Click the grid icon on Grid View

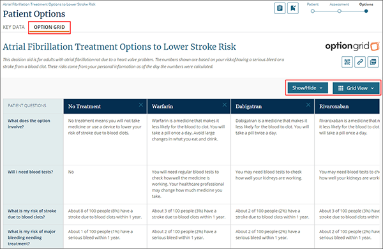[341, 88]
